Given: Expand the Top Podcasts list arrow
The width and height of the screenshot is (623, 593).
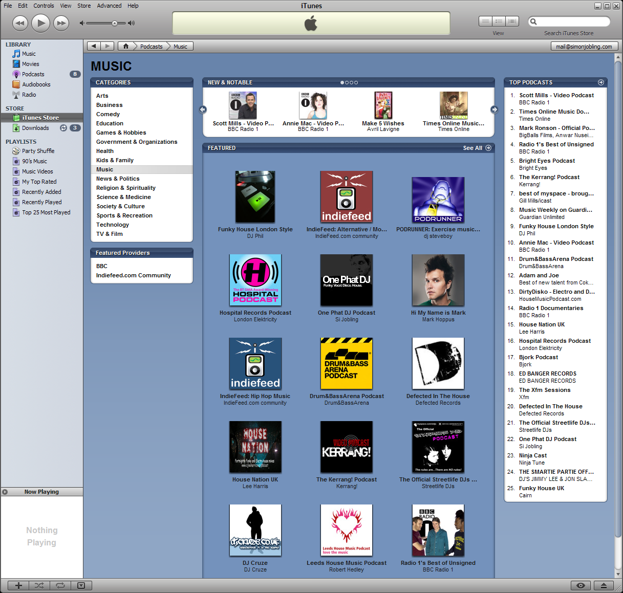Looking at the screenshot, I should point(601,82).
